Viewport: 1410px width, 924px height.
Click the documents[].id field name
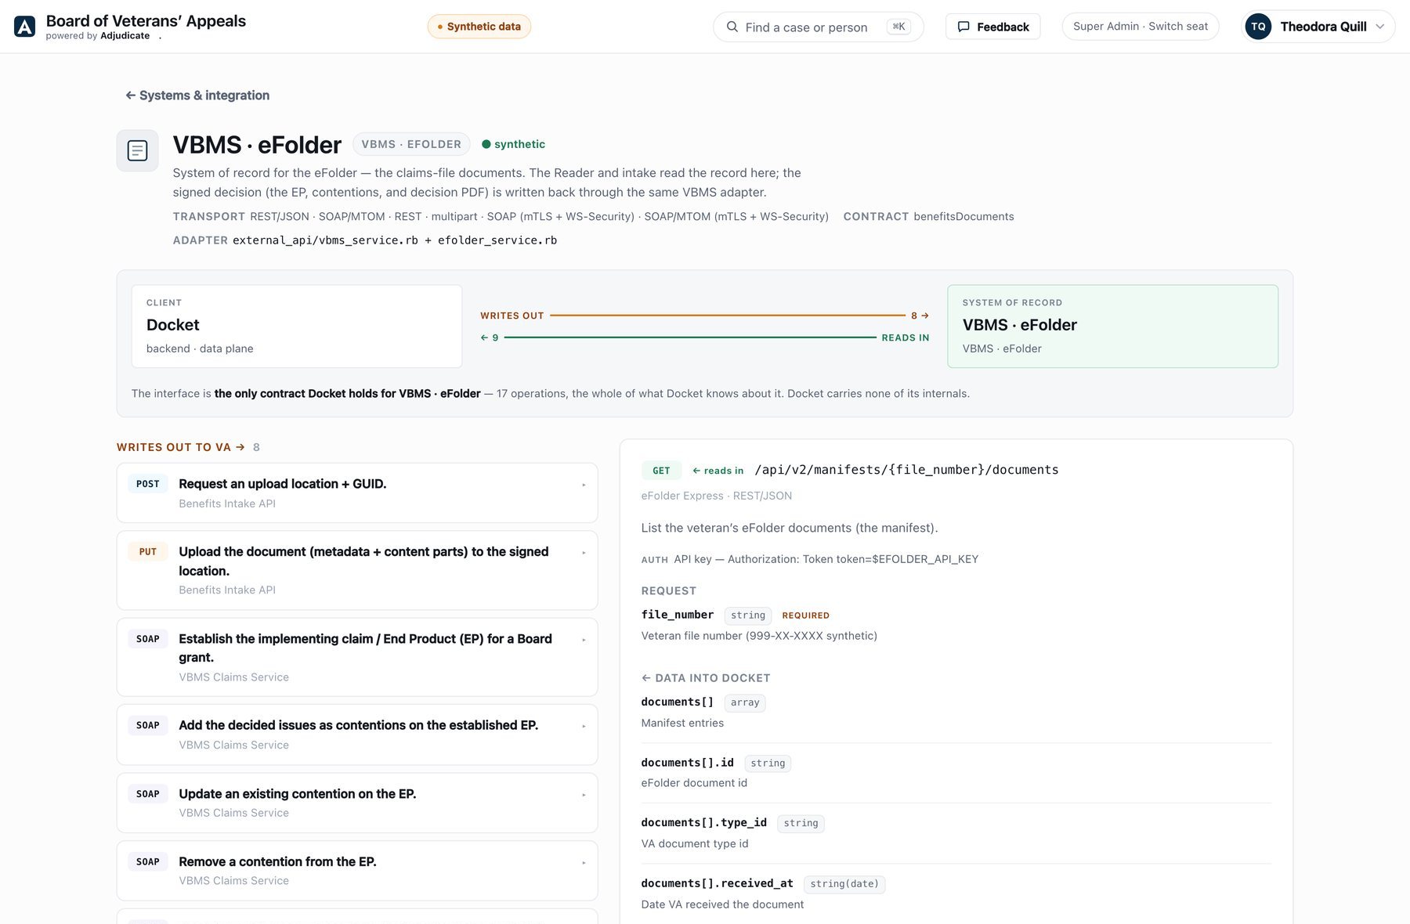pos(687,763)
